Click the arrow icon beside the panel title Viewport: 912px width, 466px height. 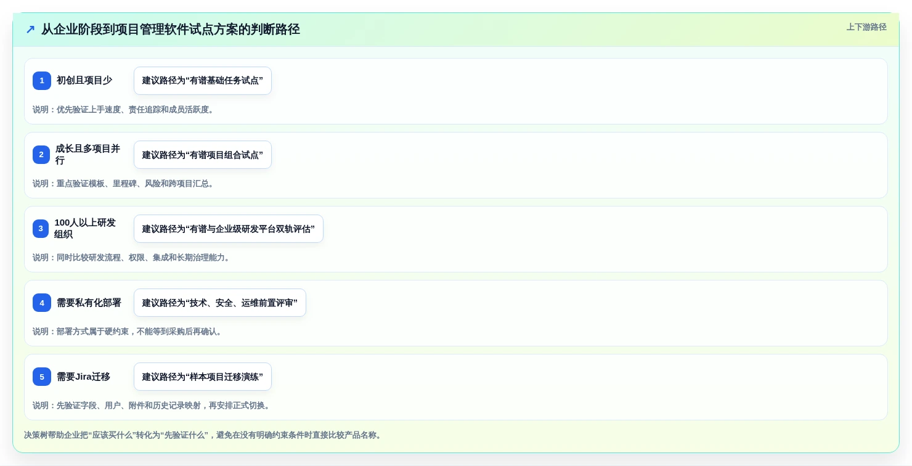(30, 30)
